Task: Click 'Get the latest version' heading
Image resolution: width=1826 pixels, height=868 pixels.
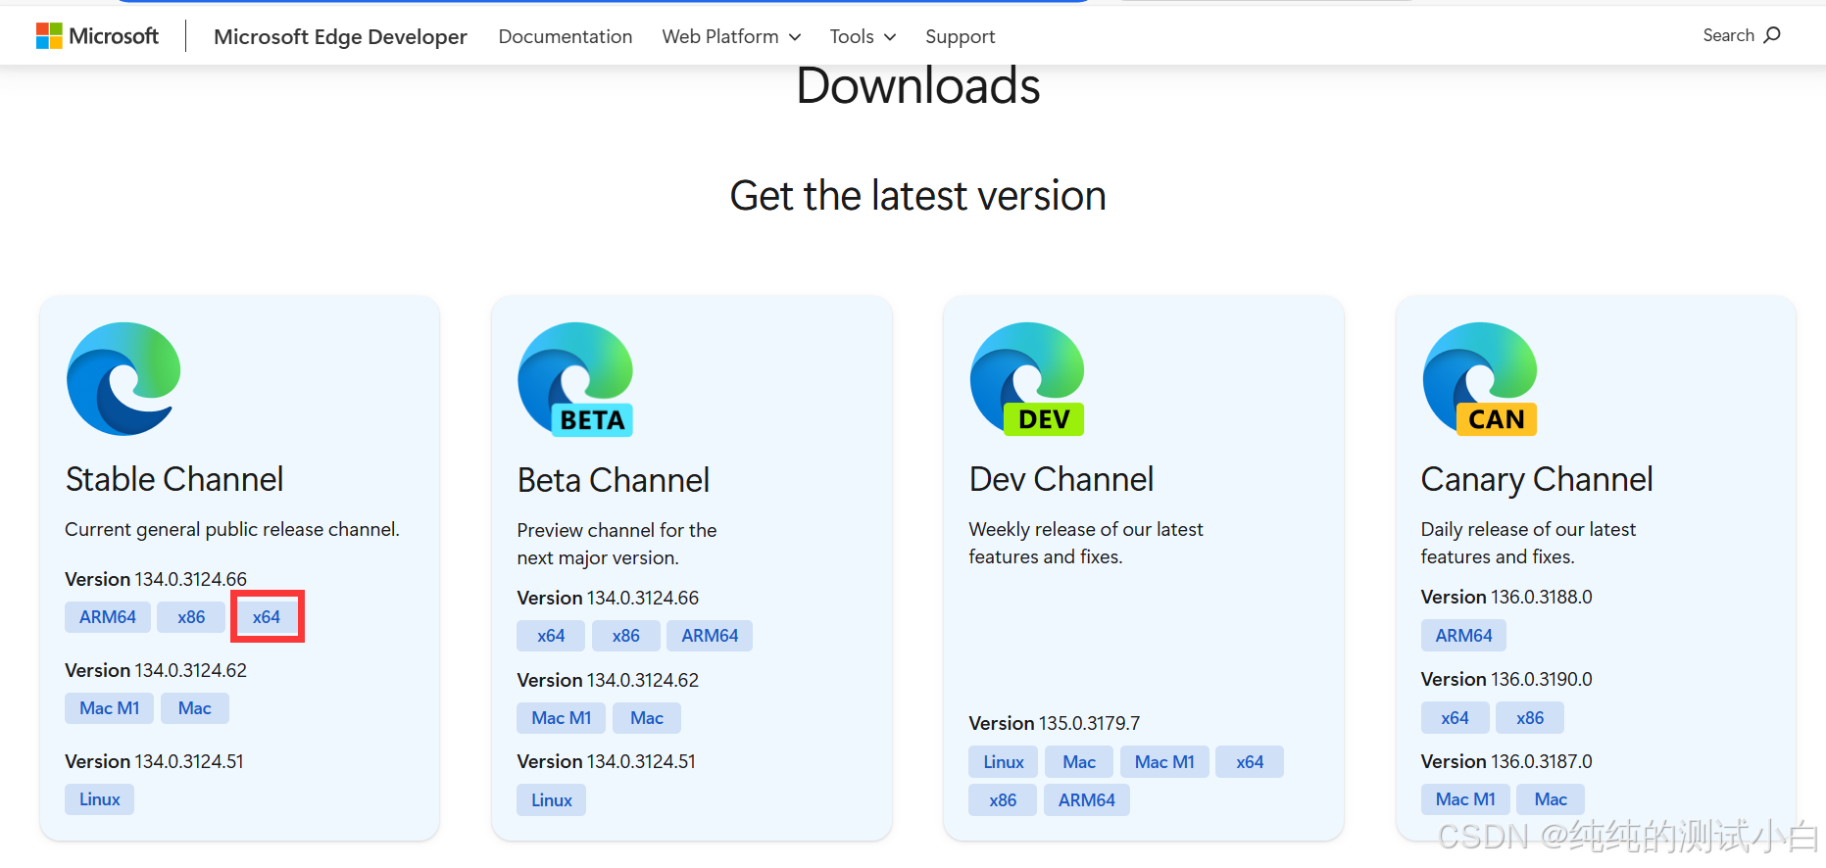Action: pyautogui.click(x=918, y=196)
